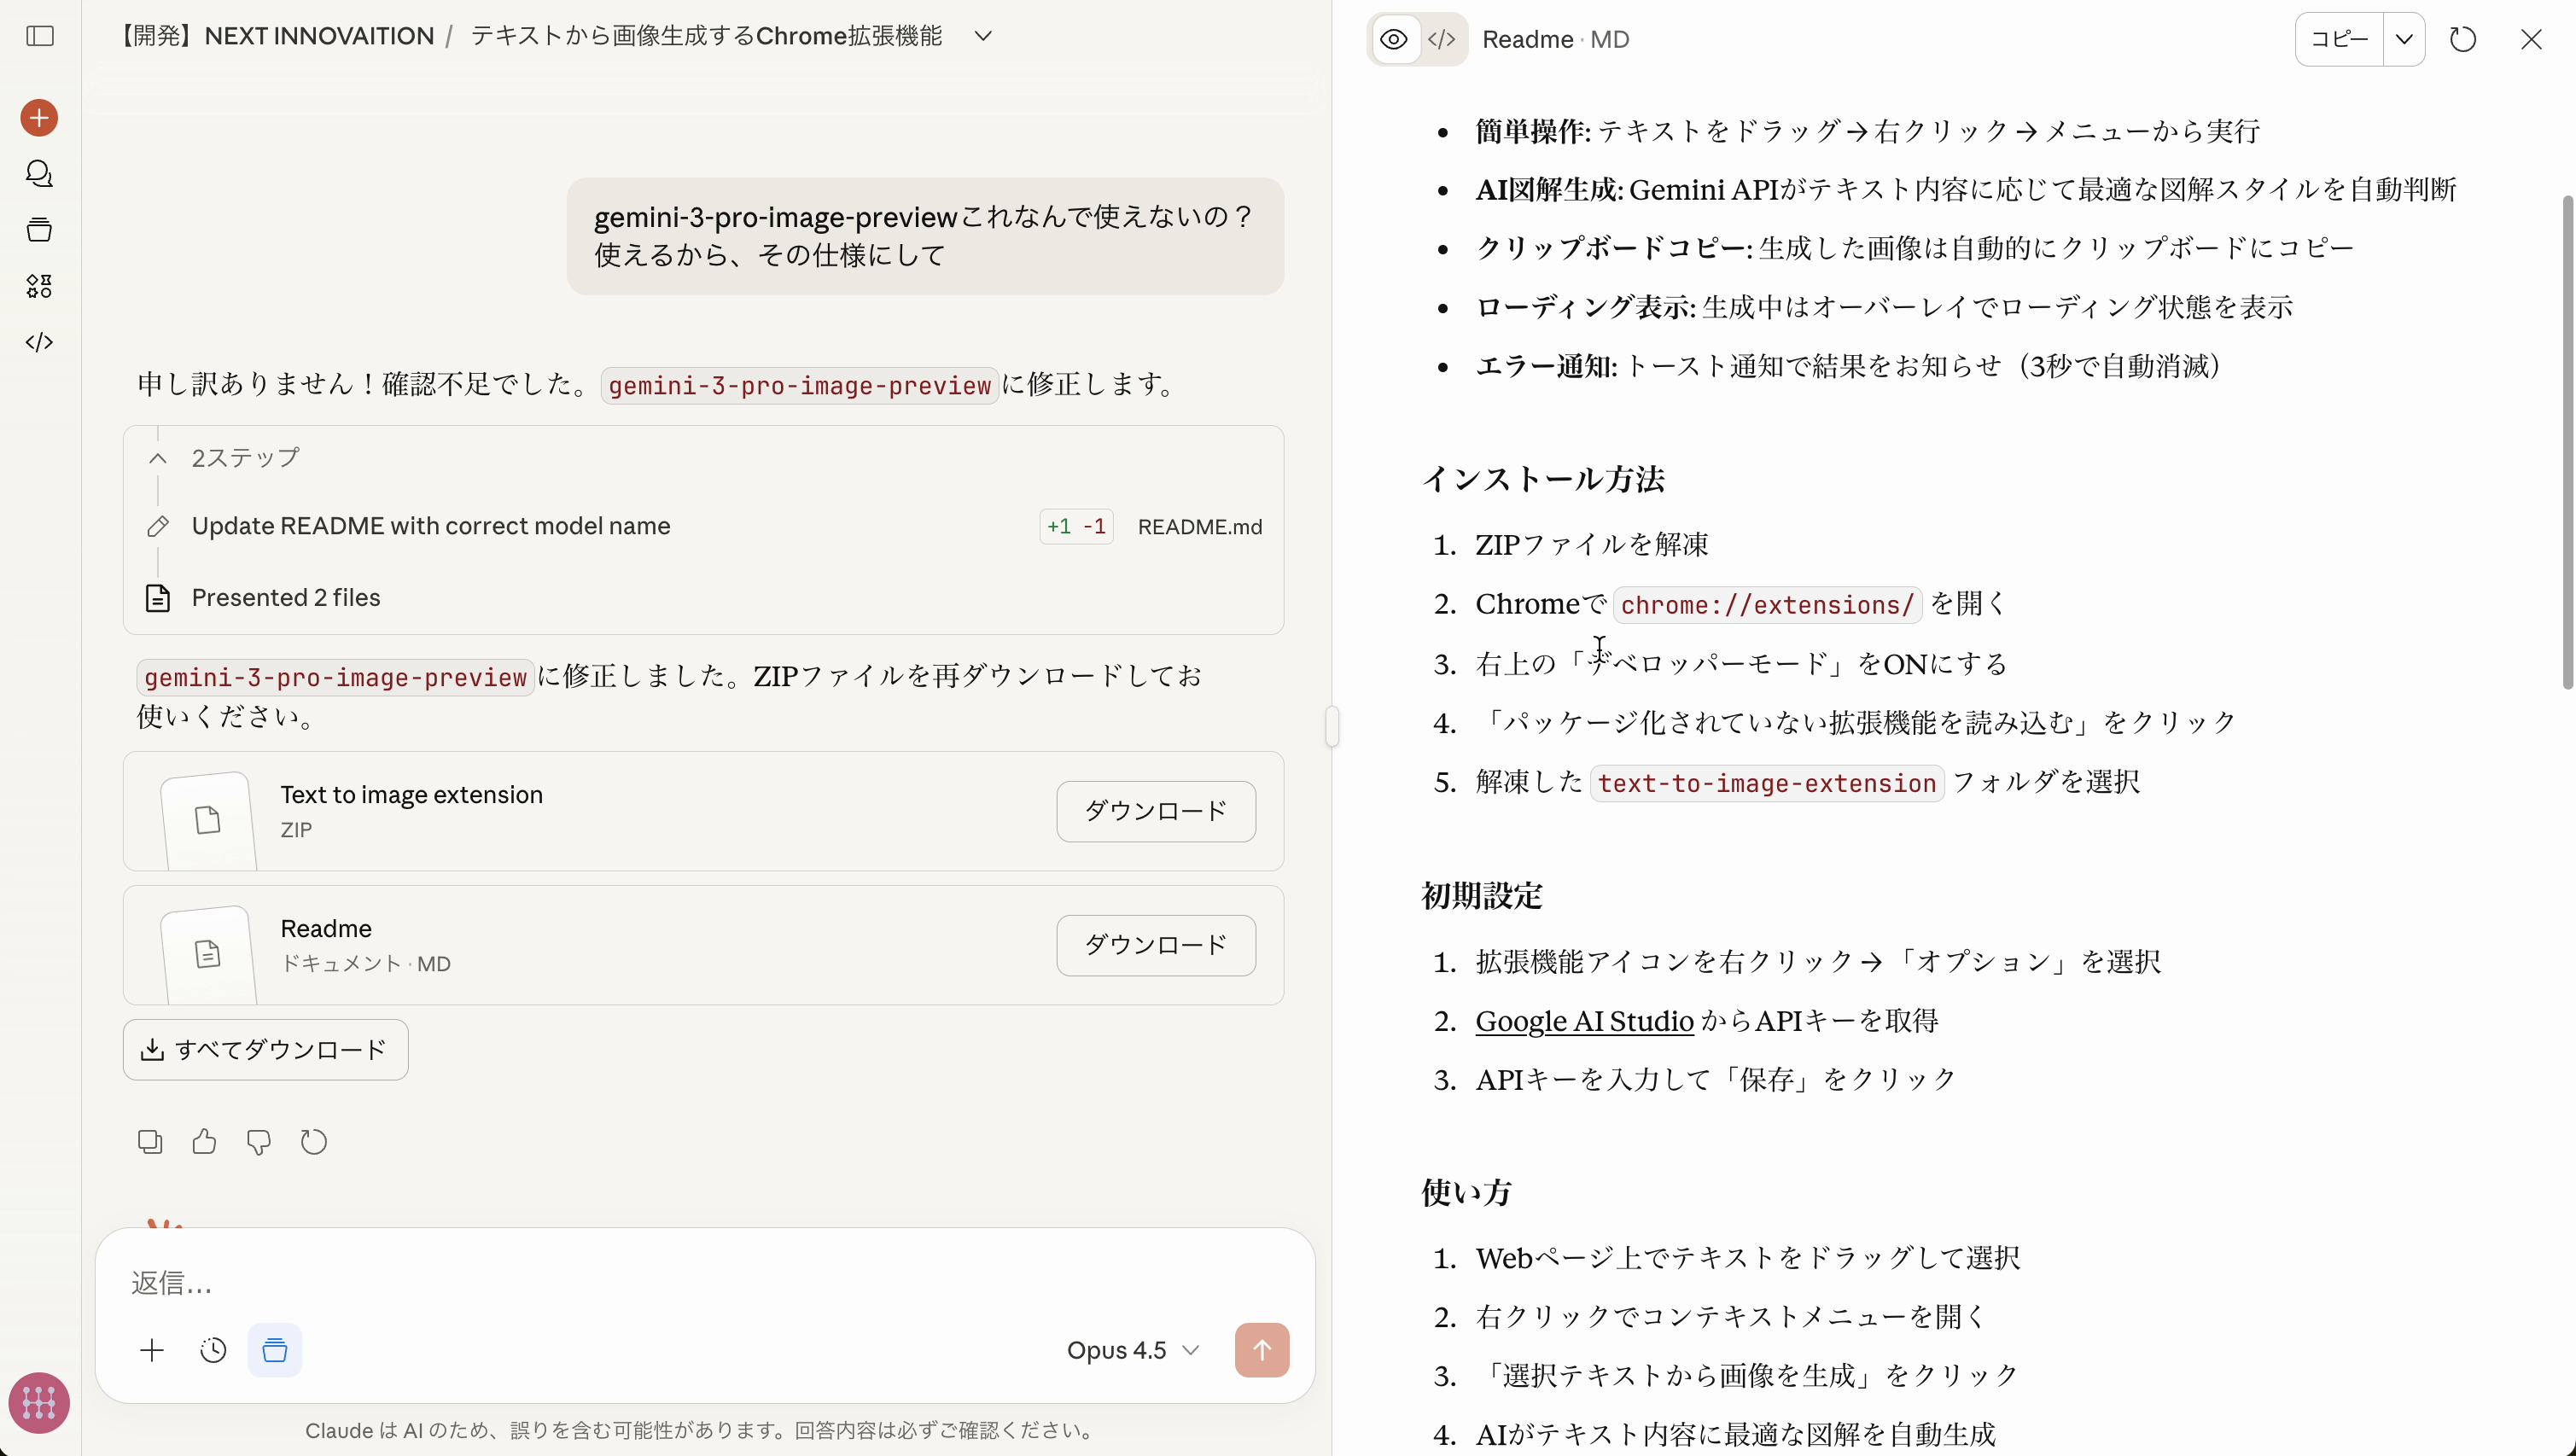Download the Text to image extension ZIP

click(1155, 811)
